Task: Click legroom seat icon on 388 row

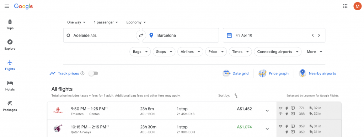Action: (311, 114)
